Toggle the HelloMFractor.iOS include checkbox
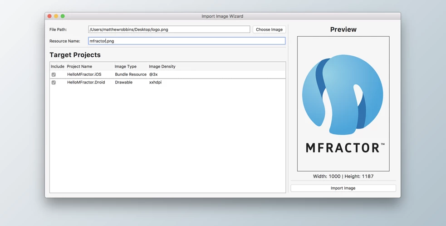The height and width of the screenshot is (226, 446). point(54,74)
